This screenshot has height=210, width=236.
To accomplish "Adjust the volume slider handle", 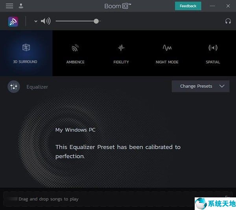I will pyautogui.click(x=96, y=21).
